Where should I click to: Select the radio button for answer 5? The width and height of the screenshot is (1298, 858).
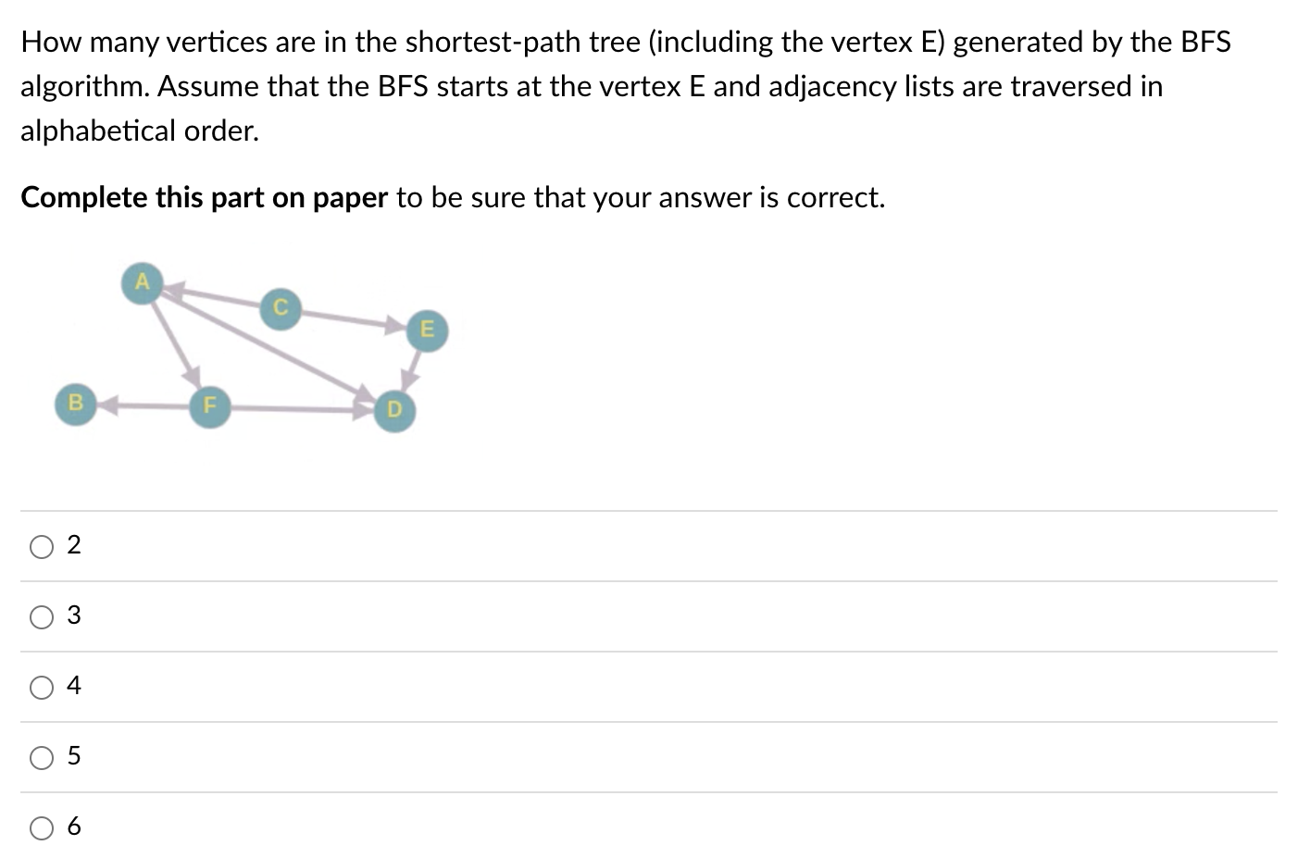(41, 757)
